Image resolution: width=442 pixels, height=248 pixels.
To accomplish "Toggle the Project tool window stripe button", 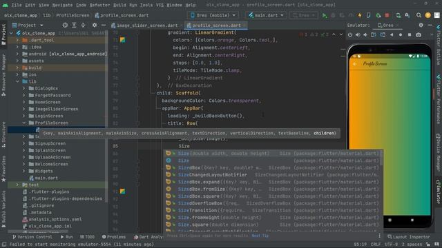I will pos(3,34).
